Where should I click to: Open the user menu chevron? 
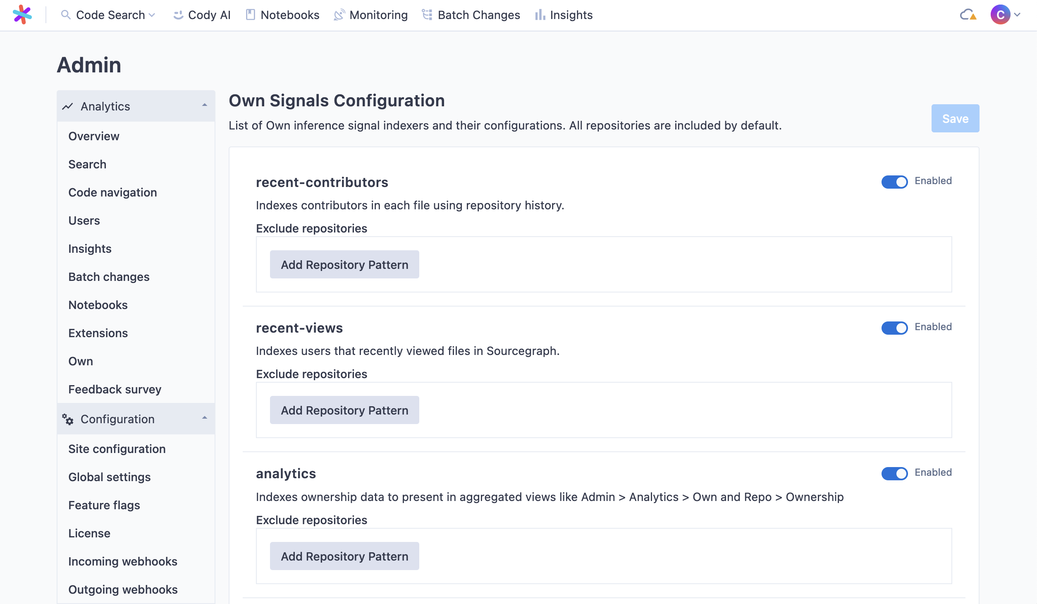click(1017, 15)
